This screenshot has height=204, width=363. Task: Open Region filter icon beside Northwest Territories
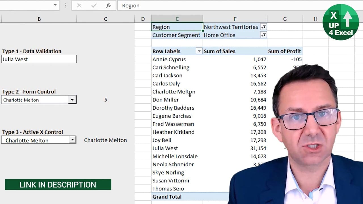tap(263, 27)
